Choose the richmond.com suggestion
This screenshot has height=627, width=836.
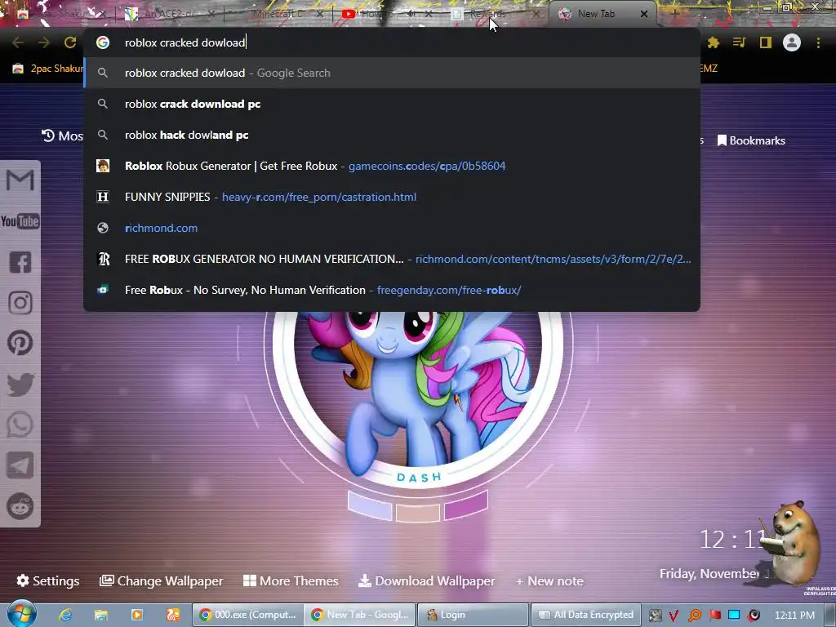point(392,228)
